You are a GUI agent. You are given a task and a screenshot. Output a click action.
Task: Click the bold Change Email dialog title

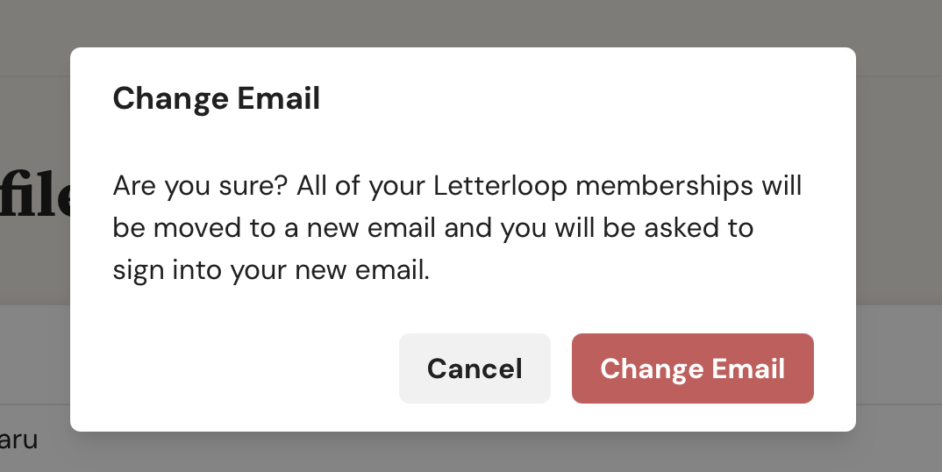click(x=217, y=98)
